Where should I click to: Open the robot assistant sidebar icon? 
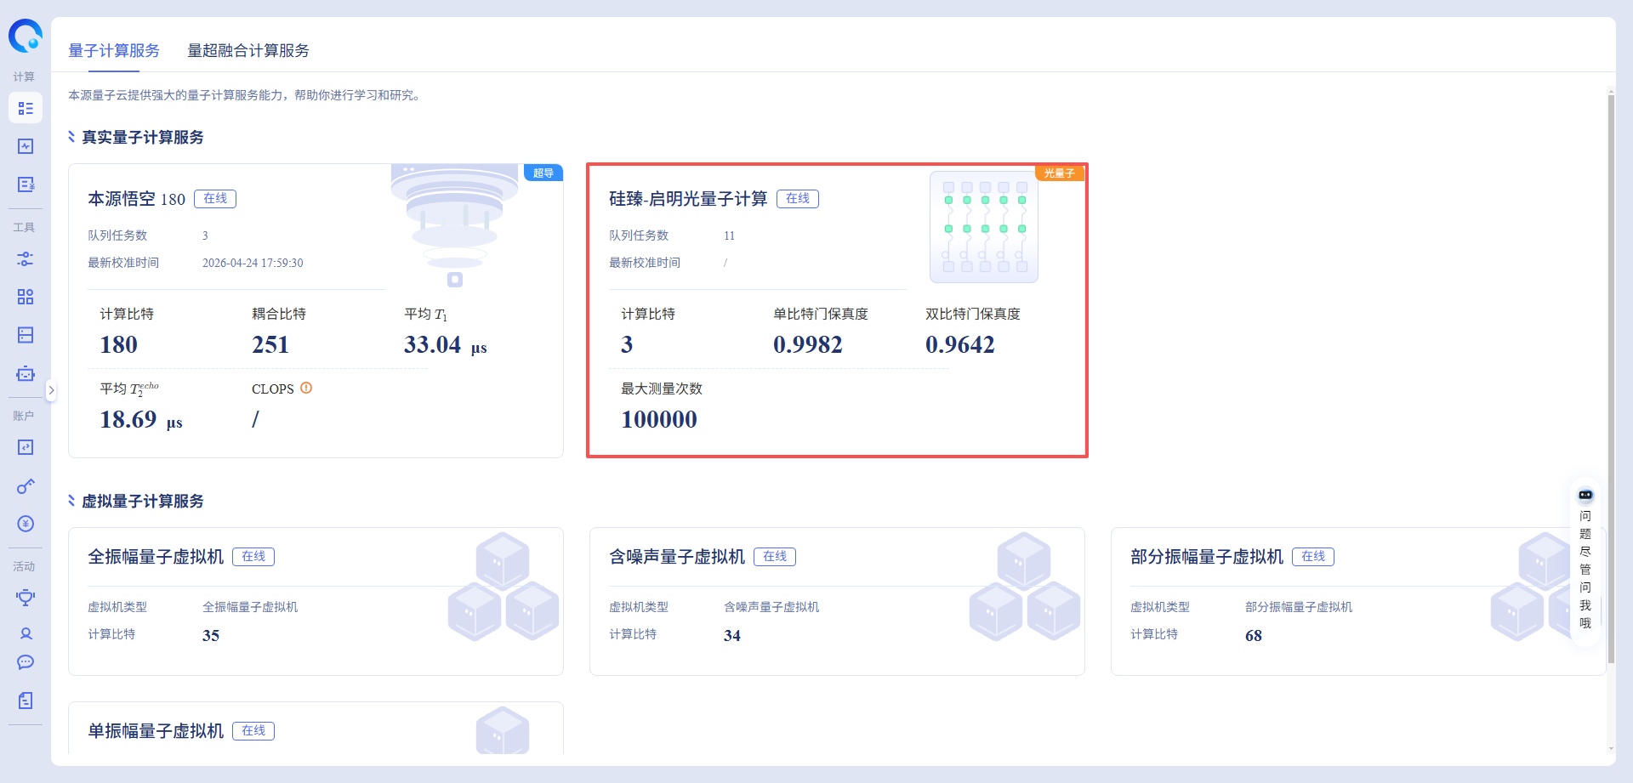(26, 373)
